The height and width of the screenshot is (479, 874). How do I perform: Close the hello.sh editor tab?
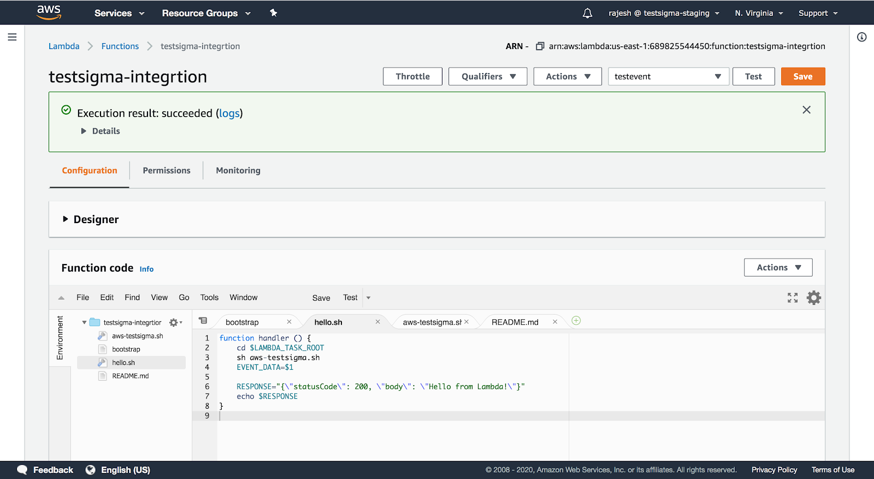click(x=377, y=322)
